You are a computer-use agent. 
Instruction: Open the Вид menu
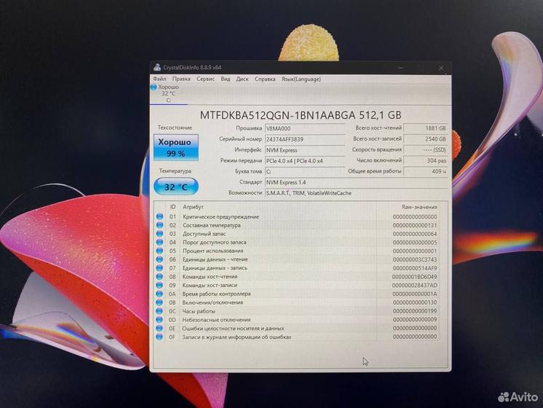tap(226, 79)
